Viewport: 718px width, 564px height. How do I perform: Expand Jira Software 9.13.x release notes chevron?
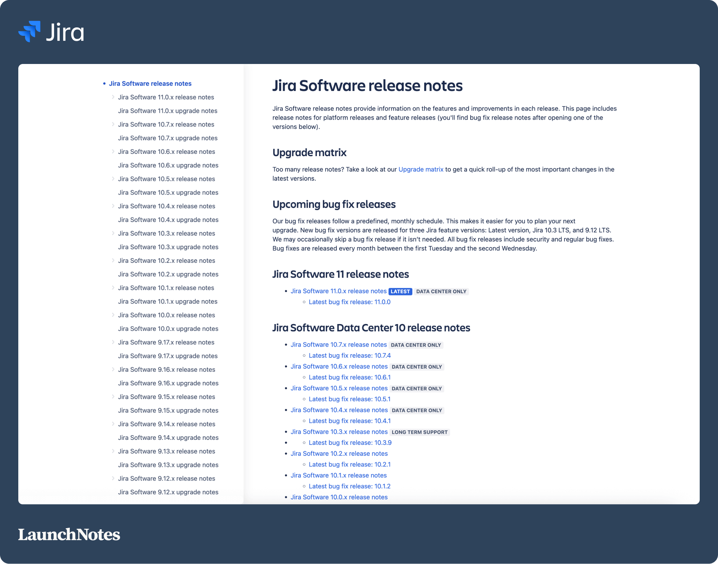113,451
